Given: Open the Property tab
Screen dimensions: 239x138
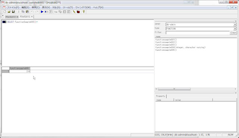Looking at the screenshot, I should pyautogui.click(x=161, y=96).
